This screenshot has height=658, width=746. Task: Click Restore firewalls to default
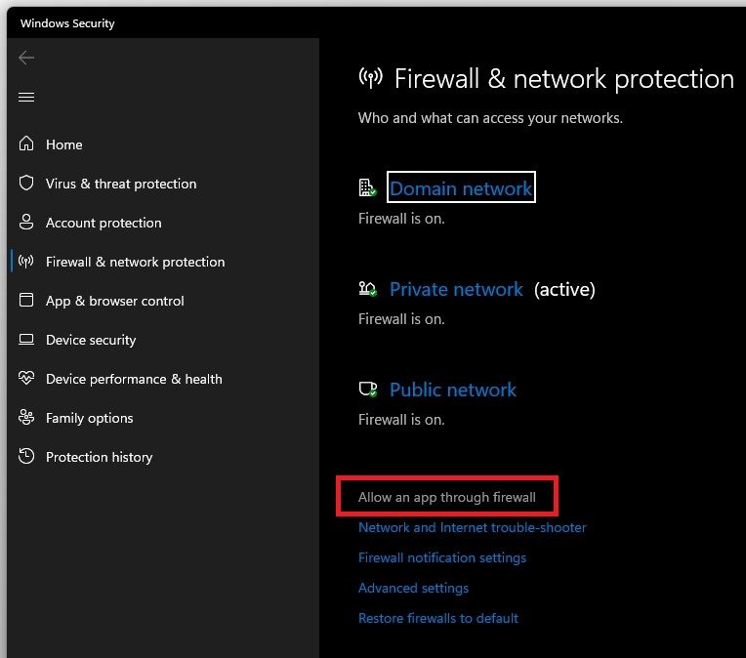point(437,618)
